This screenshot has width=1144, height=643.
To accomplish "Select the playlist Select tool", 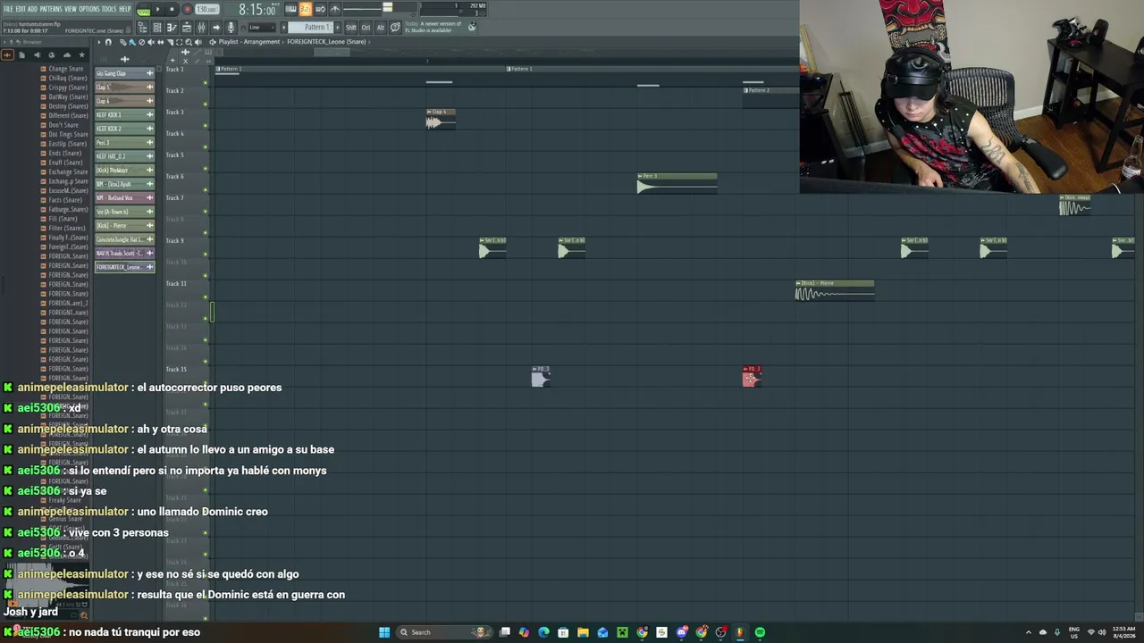I will (x=178, y=42).
